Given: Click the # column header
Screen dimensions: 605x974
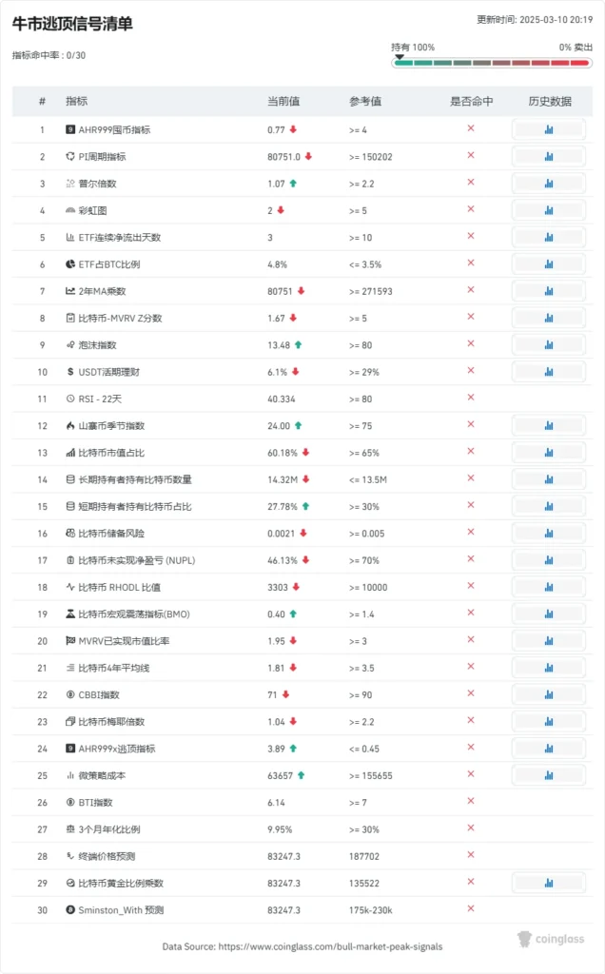Looking at the screenshot, I should (x=42, y=101).
